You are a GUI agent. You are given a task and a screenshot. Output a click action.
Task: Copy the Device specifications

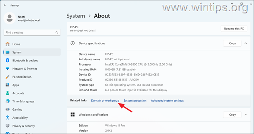point(232,43)
